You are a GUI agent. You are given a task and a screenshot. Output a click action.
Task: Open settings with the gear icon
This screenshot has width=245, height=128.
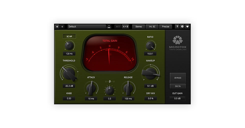point(182,26)
